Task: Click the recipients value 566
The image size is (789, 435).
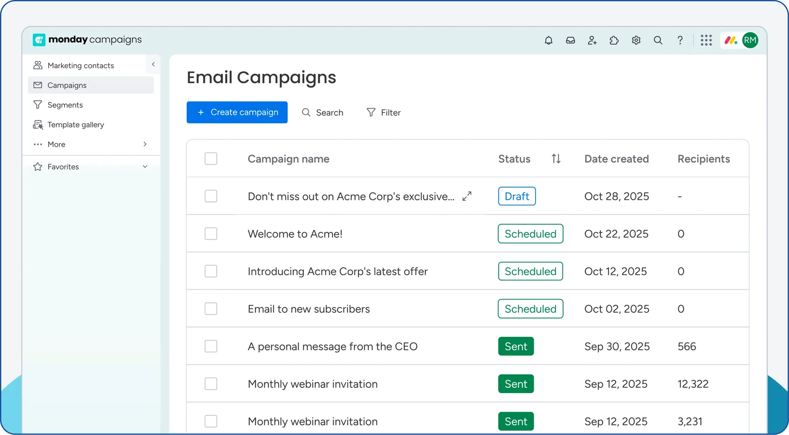Action: coord(687,346)
